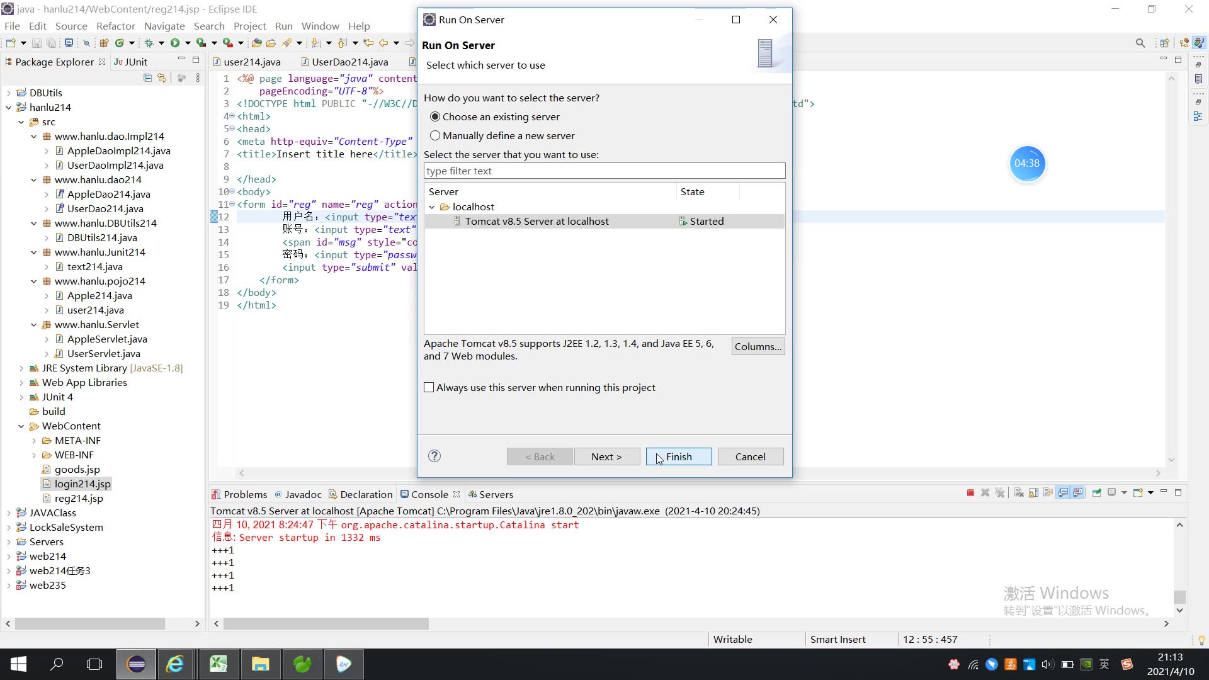Click the Console horizontal scrollbar thumb
Screen dimensions: 1209x680
(326, 623)
